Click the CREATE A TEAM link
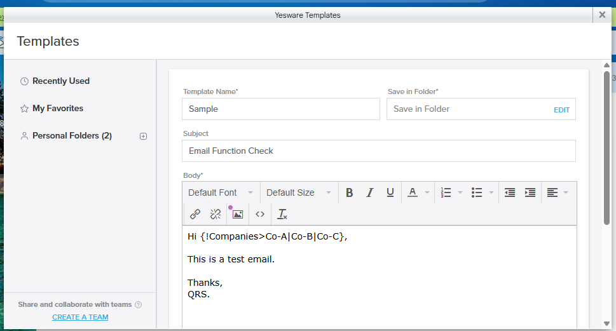The image size is (616, 331). (x=80, y=317)
